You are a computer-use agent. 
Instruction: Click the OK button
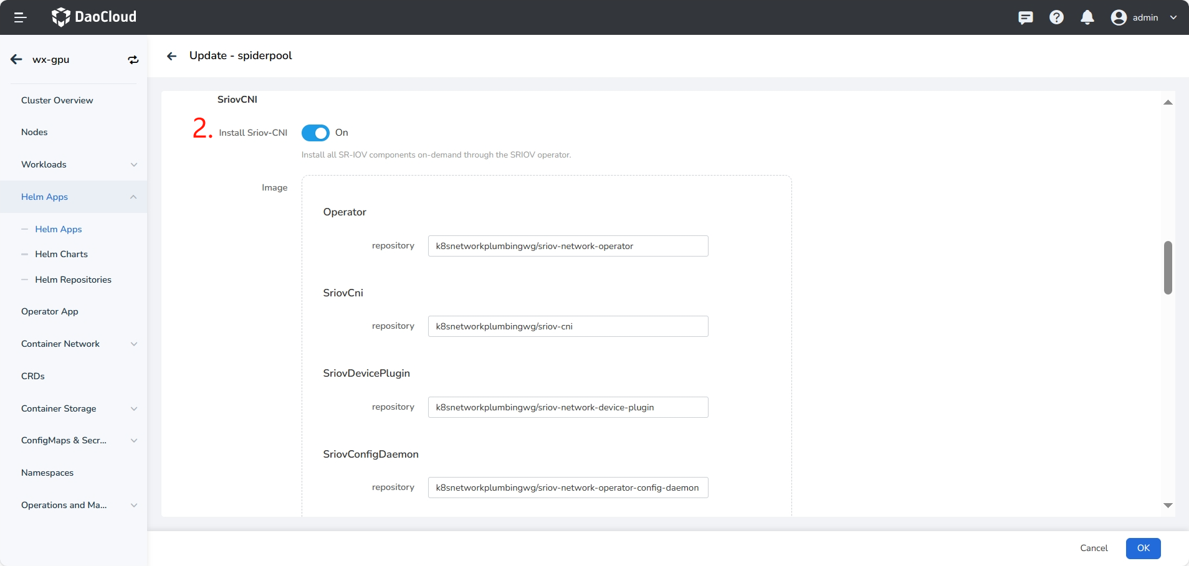1143,548
